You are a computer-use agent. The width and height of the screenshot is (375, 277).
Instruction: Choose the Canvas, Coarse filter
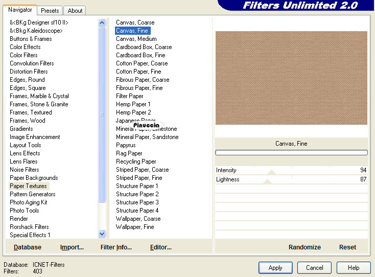point(135,22)
